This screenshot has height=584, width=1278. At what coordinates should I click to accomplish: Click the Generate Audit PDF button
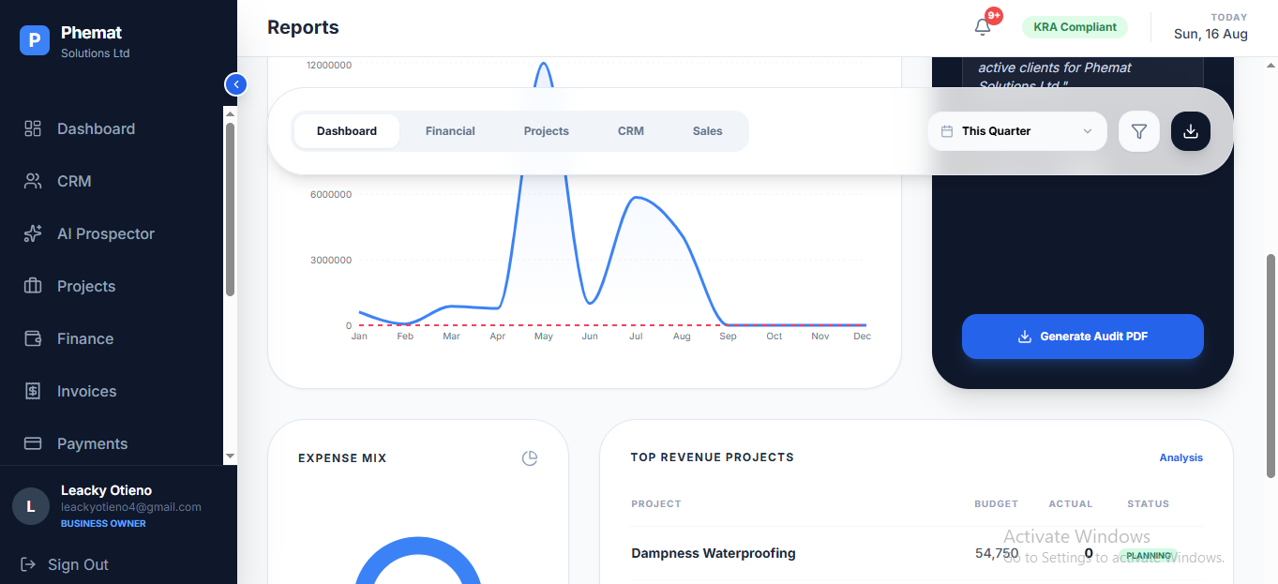1083,337
